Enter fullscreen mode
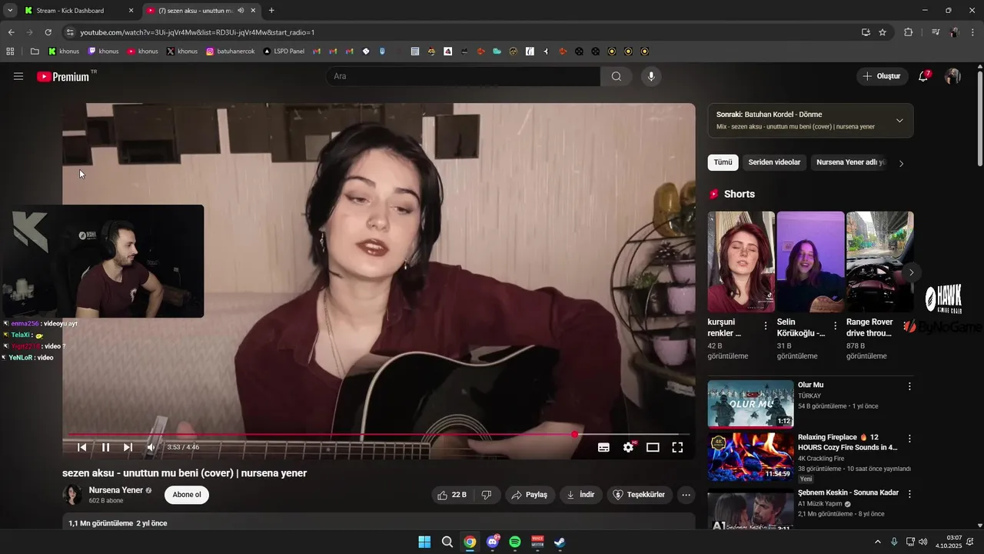This screenshot has height=554, width=984. coord(677,447)
